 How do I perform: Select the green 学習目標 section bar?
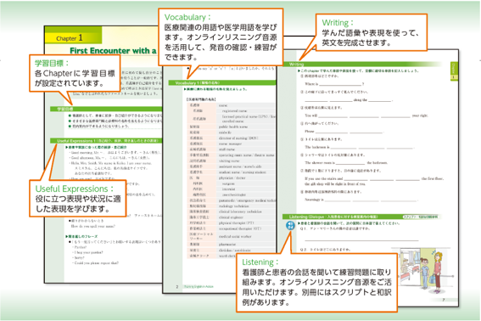click(106, 109)
